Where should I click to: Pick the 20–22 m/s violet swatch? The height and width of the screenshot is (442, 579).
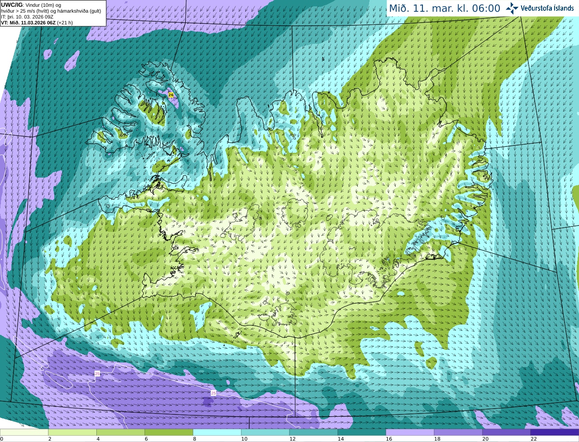click(507, 432)
